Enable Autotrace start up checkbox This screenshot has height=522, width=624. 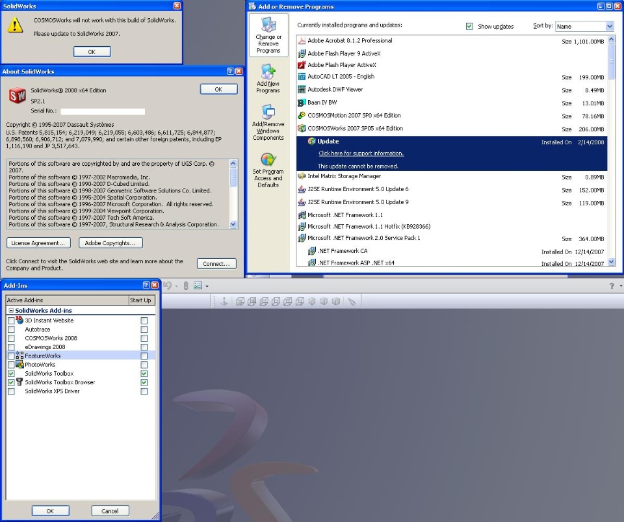point(144,330)
